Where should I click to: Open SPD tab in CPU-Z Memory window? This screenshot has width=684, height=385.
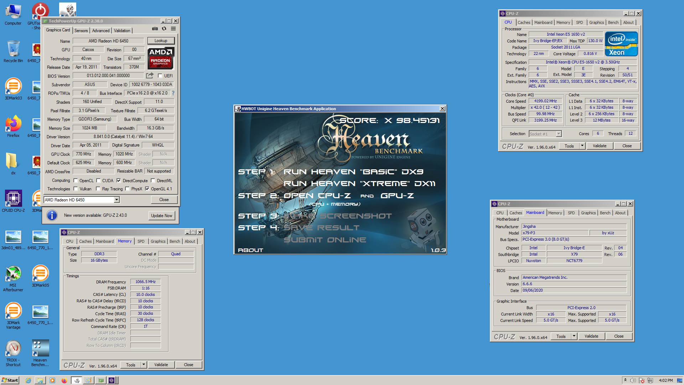click(x=141, y=241)
